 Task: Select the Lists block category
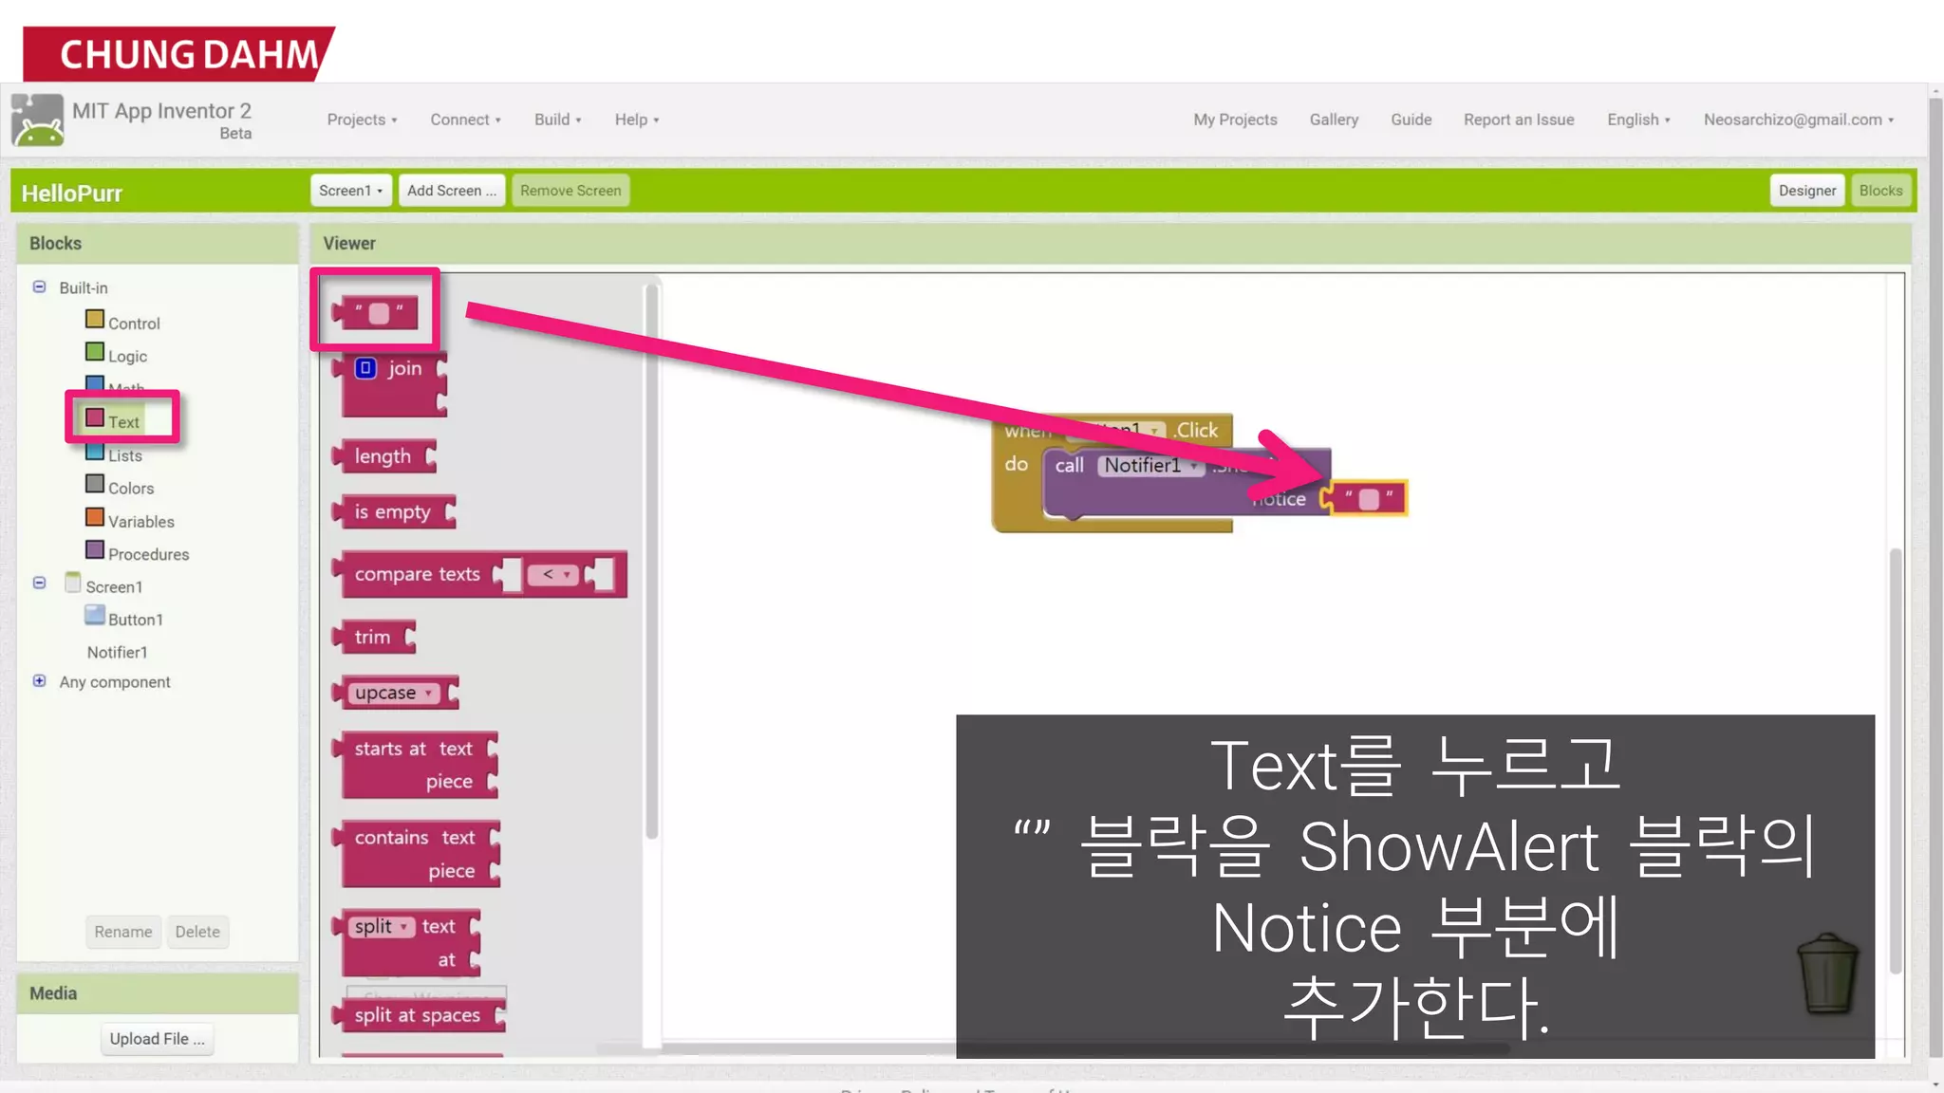coord(114,455)
